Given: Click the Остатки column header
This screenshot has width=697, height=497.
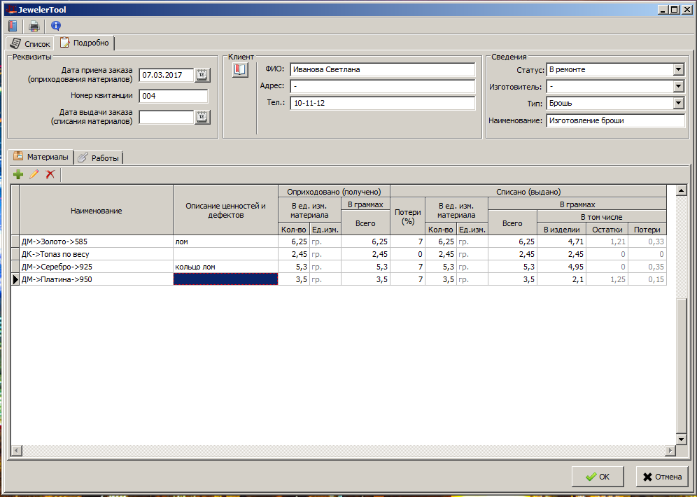Looking at the screenshot, I should click(607, 230).
